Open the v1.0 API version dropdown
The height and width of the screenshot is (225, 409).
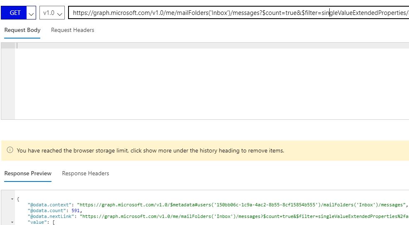pos(52,13)
